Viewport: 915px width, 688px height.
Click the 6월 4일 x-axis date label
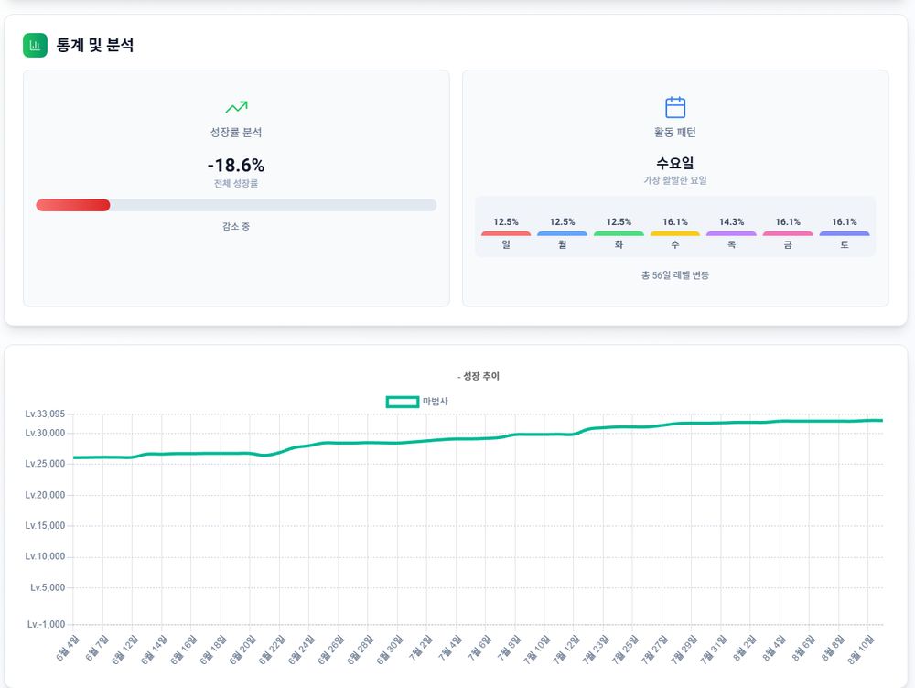pyautogui.click(x=69, y=642)
